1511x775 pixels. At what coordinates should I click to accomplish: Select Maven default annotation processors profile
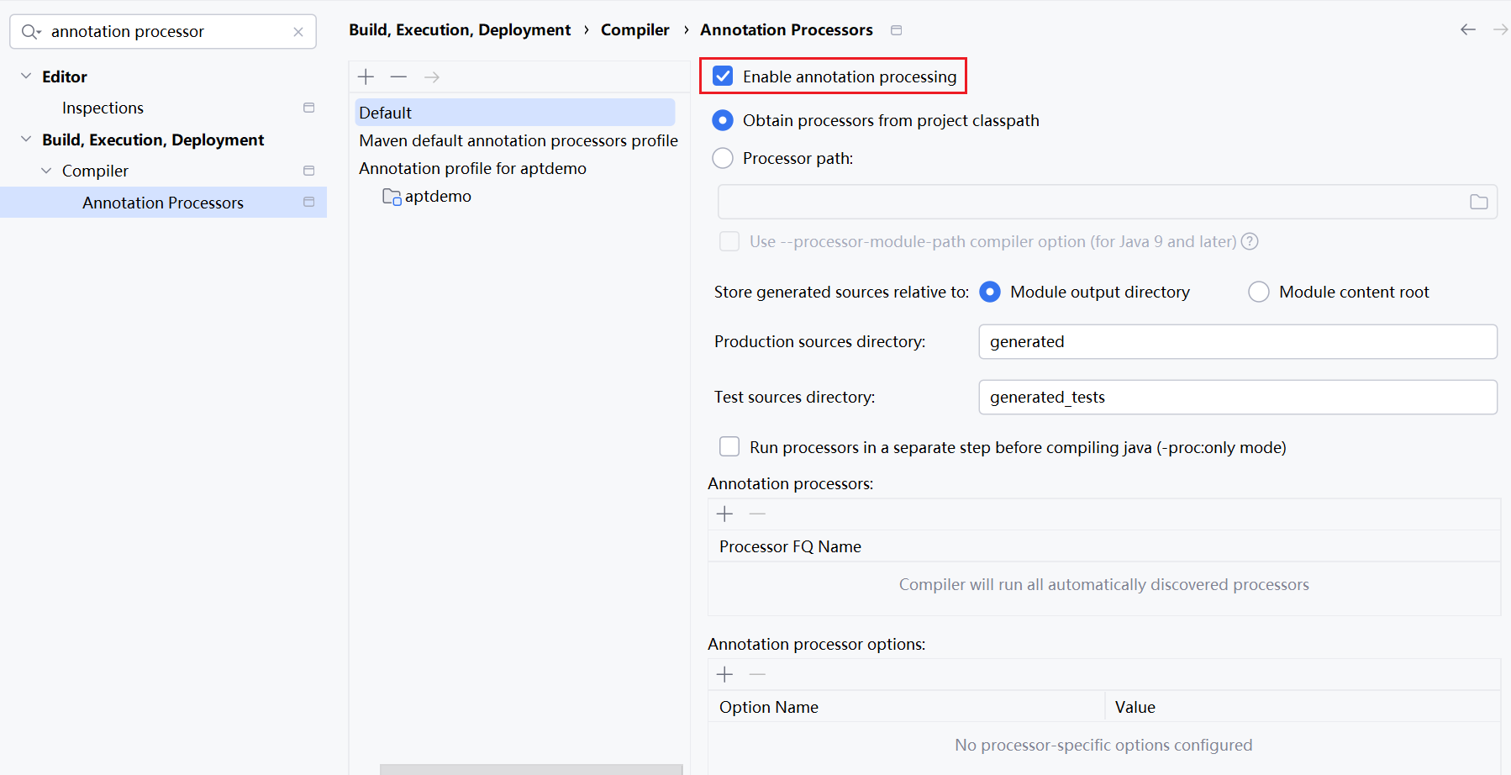click(518, 140)
